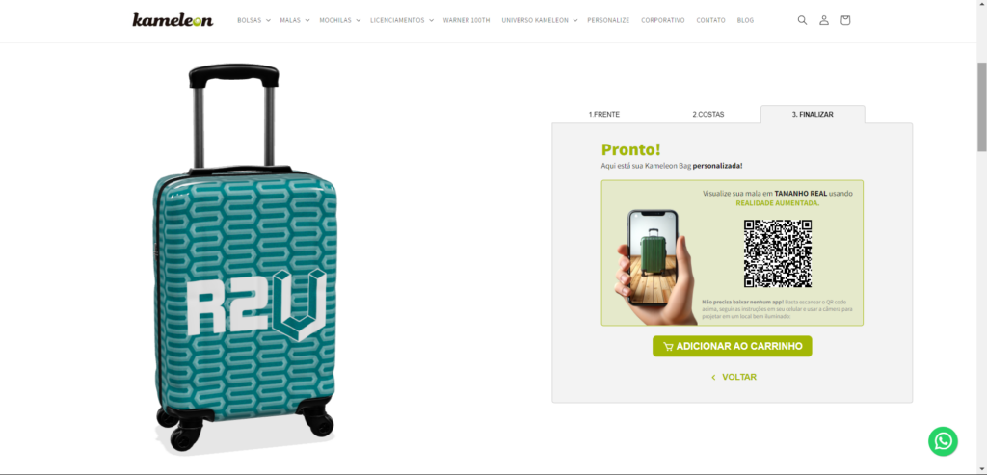Expand the Malas dropdown menu

(x=295, y=20)
